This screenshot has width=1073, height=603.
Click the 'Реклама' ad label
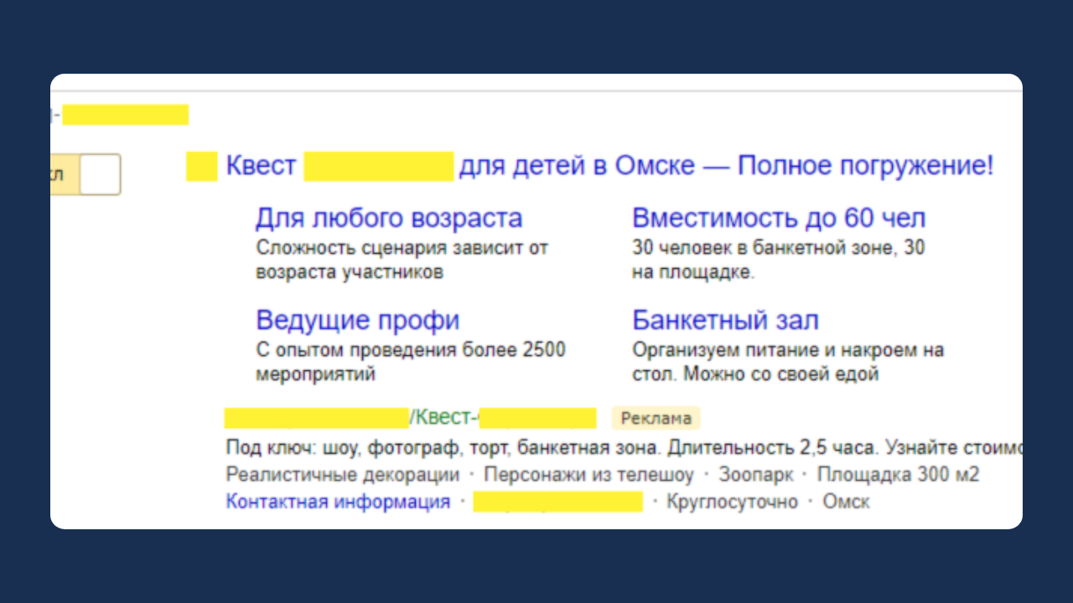[656, 418]
